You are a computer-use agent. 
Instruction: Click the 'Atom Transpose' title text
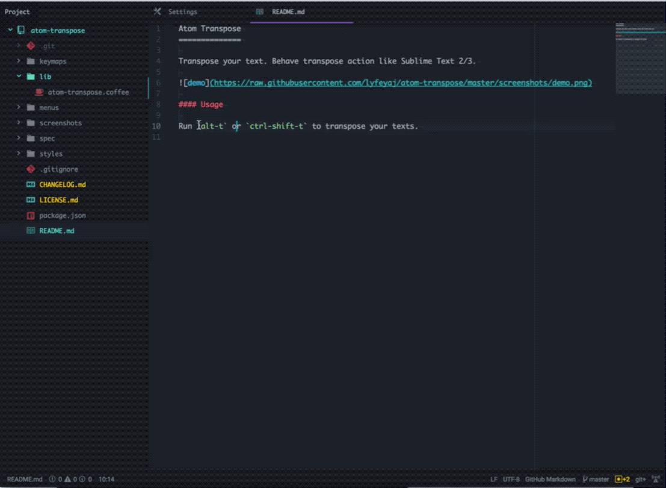(209, 28)
